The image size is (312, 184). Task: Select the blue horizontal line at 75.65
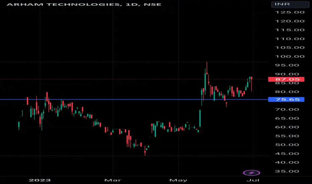click(x=134, y=99)
